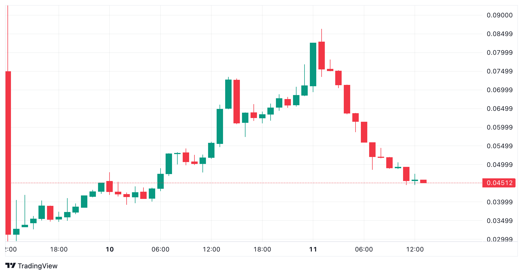Screen dimensions: 523x275
Task: Click the 0.08499 price axis label
Action: (x=499, y=34)
